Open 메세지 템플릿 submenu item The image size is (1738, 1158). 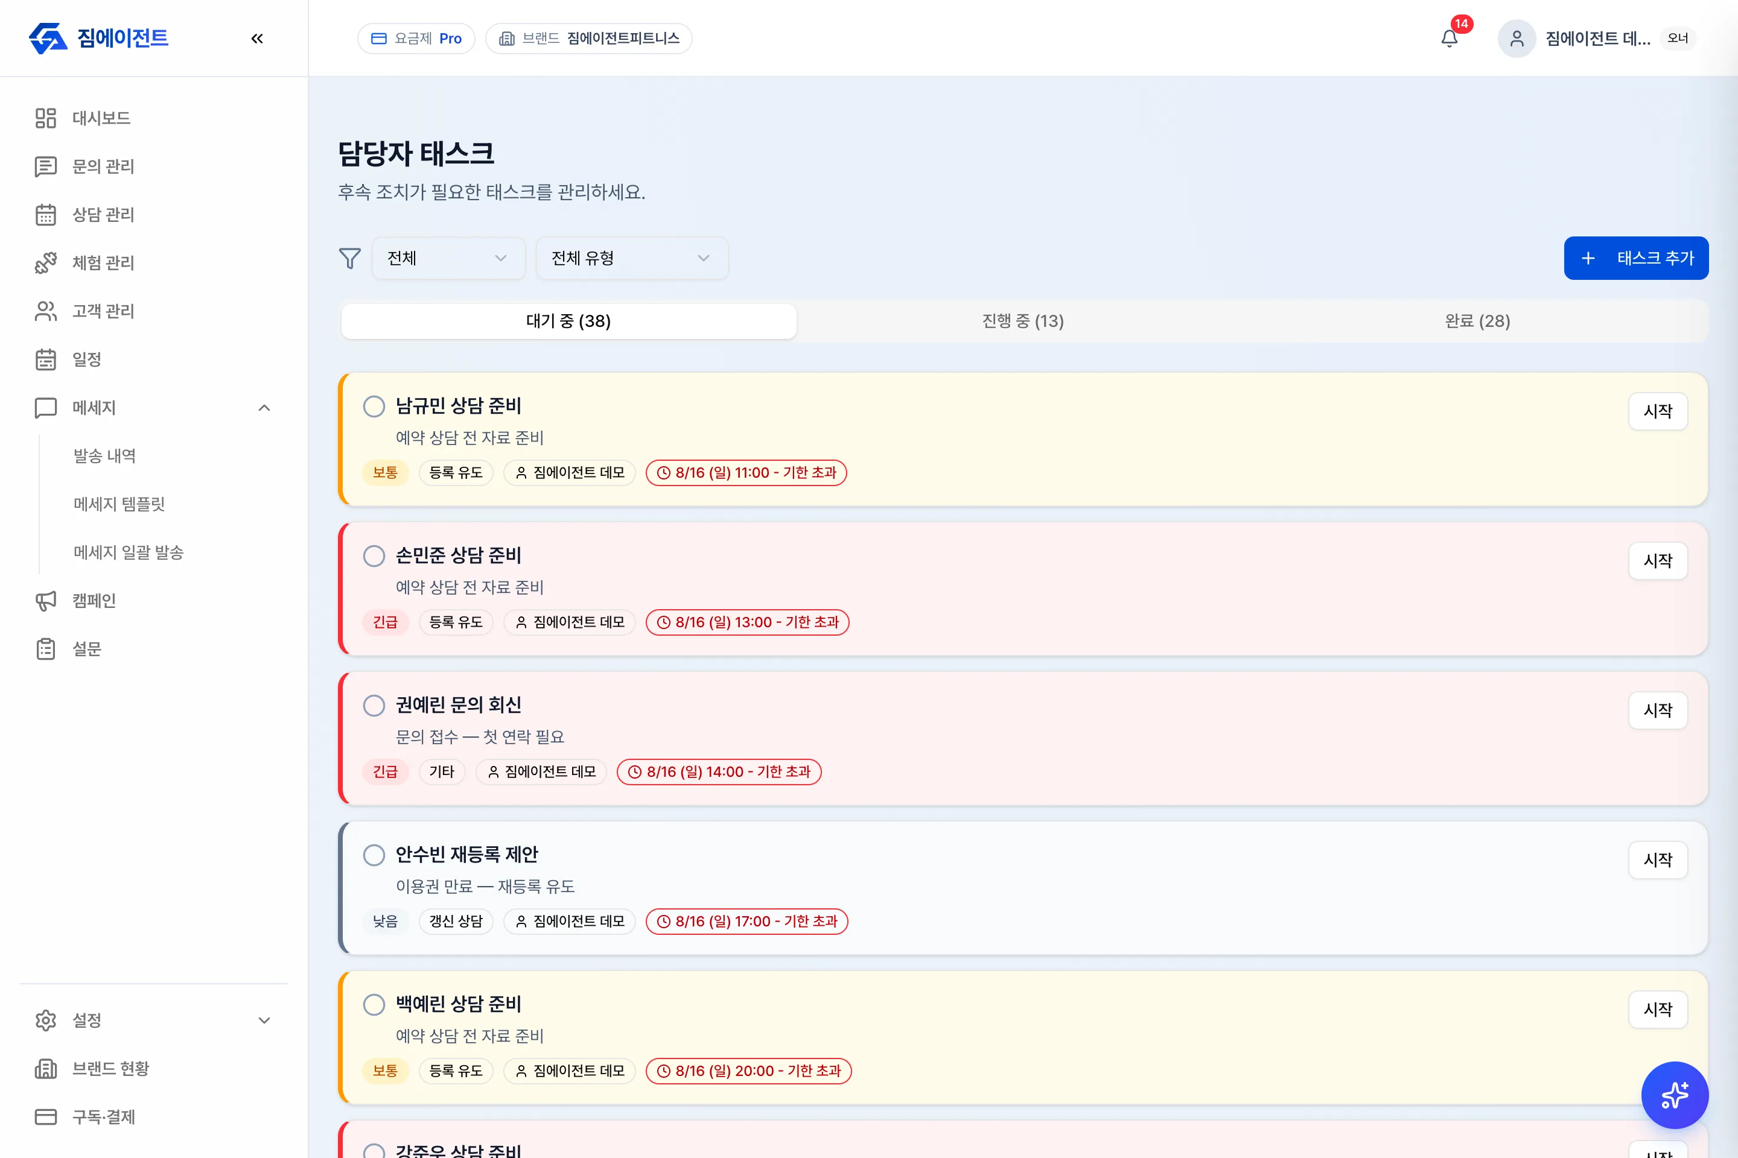coord(119,504)
